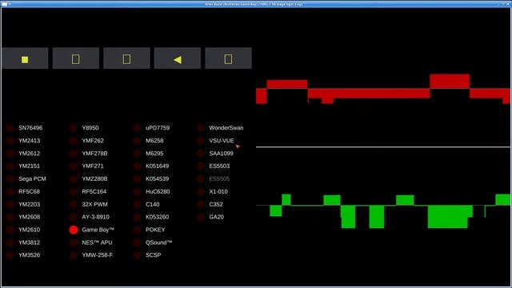Select the greyed-out ES5505 label
The height and width of the screenshot is (288, 512).
(219, 179)
